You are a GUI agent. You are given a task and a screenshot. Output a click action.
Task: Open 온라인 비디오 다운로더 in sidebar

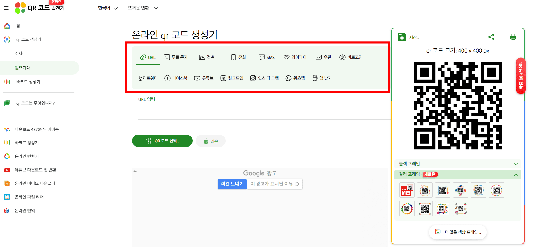pyautogui.click(x=35, y=184)
